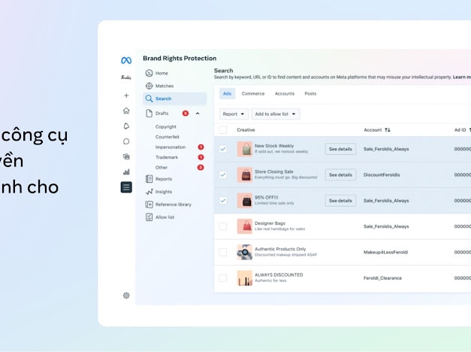Image resolution: width=471 pixels, height=352 pixels.
Task: Click Store Closing Sale bag thumbnail
Action: click(x=244, y=174)
